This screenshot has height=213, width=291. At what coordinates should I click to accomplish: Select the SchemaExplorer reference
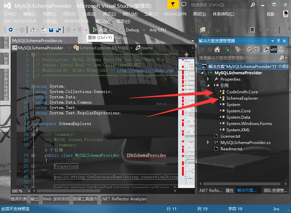(242, 98)
